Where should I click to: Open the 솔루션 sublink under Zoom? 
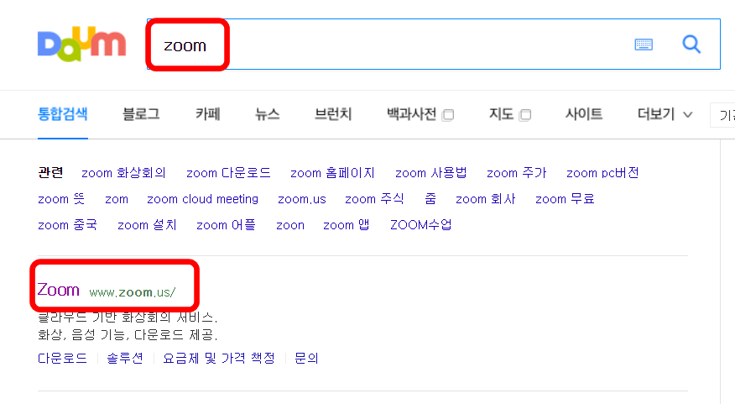[x=125, y=359]
